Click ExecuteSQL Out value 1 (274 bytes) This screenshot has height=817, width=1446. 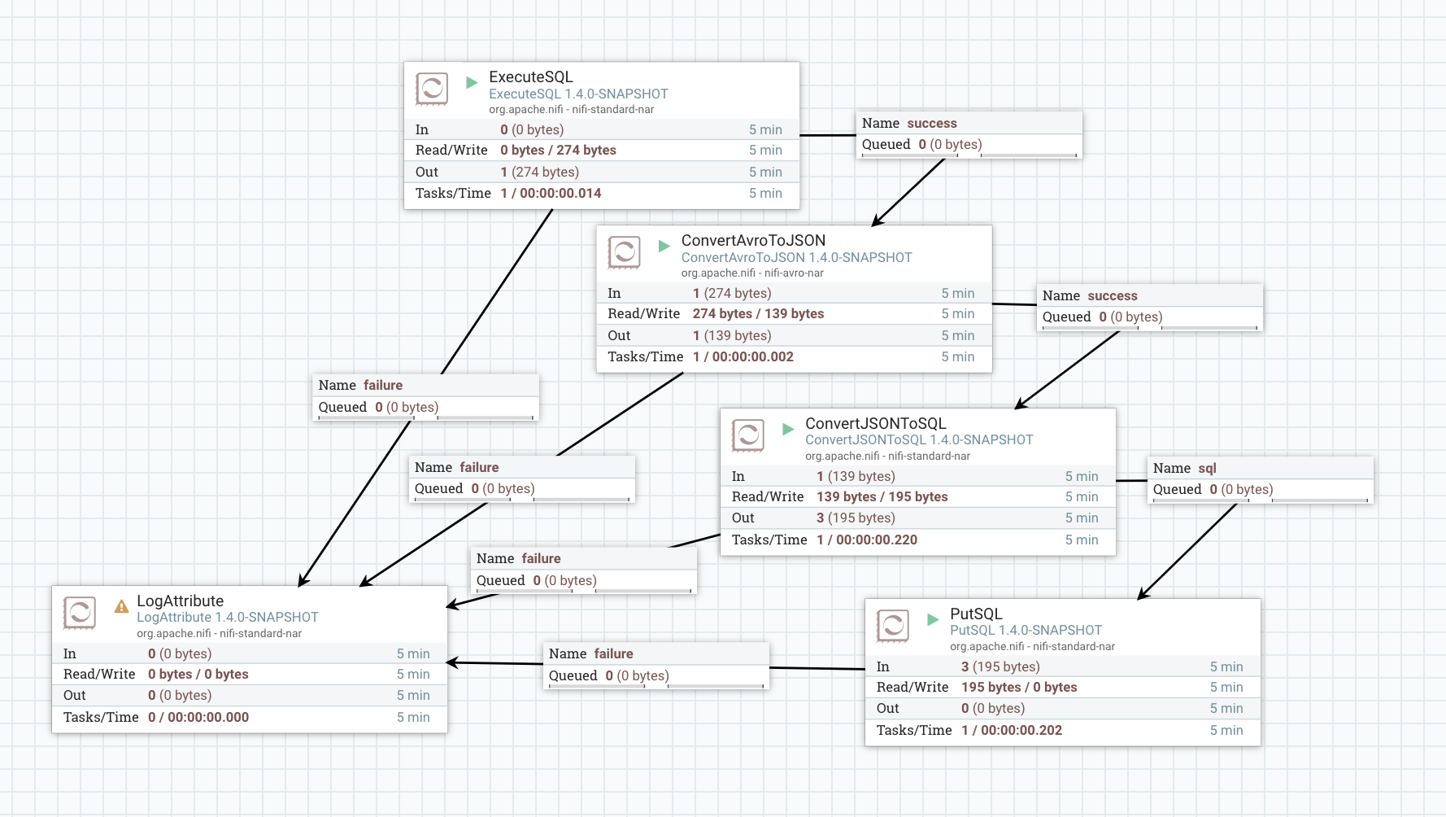pos(540,173)
